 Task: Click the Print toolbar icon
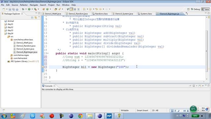click(17, 9)
